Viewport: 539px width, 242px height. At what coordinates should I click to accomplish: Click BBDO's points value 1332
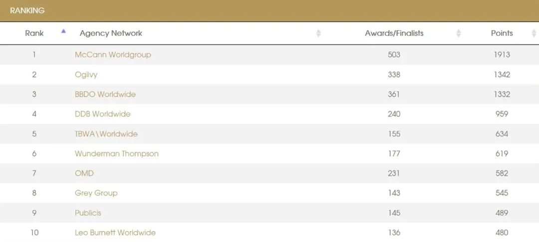pyautogui.click(x=502, y=94)
